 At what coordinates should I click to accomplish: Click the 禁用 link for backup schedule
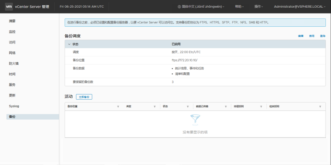coord(312,36)
